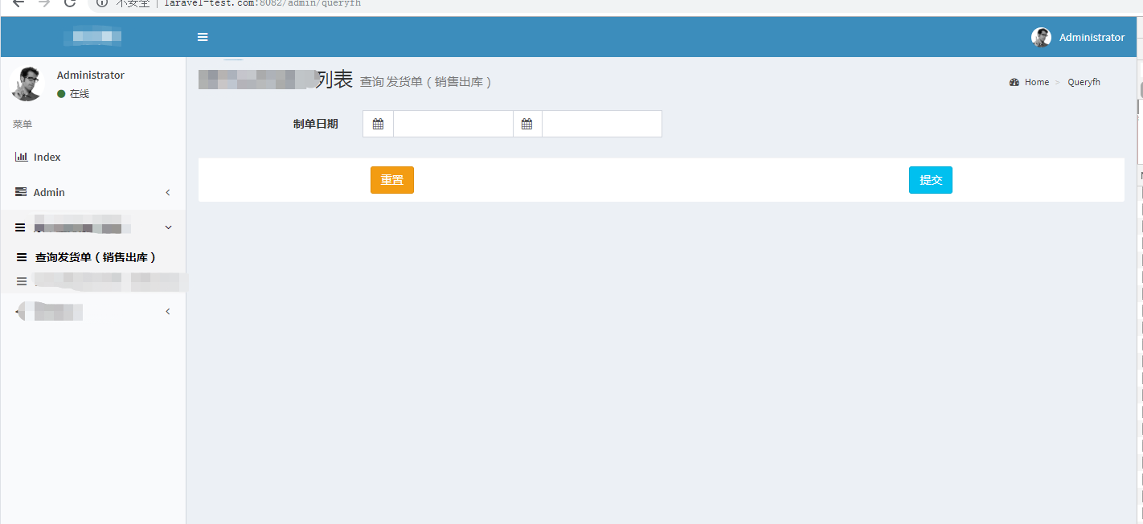
Task: Click the Index bar-chart icon in sidebar
Action: pos(21,157)
